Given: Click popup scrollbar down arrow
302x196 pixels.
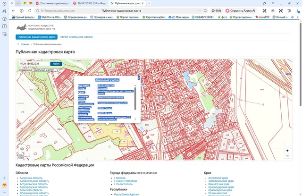Looking at the screenshot, I should tap(135, 119).
